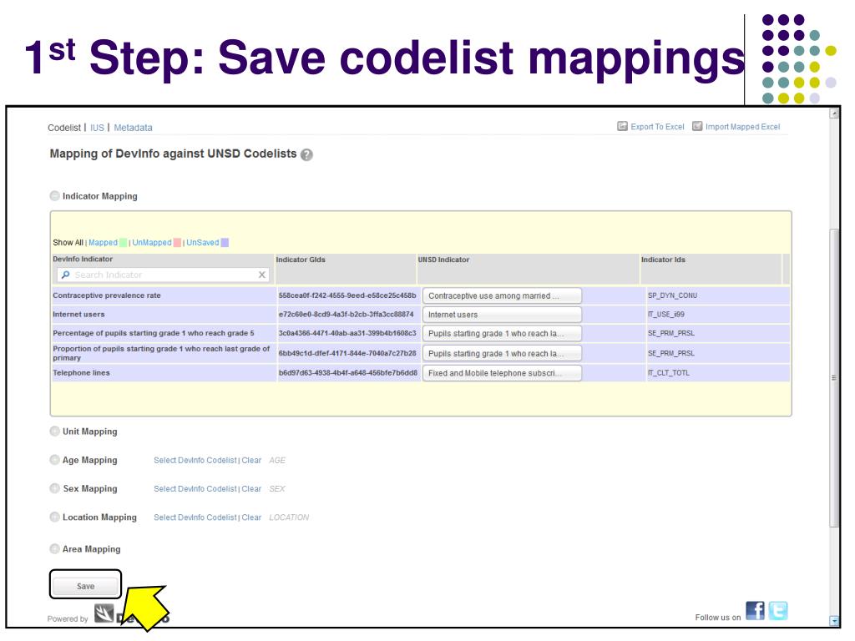Switch to the IUS tab
This screenshot has height=641, width=855.
coord(97,128)
